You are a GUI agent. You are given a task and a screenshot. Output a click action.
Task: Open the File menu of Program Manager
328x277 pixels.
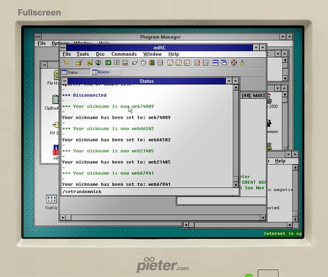42,43
